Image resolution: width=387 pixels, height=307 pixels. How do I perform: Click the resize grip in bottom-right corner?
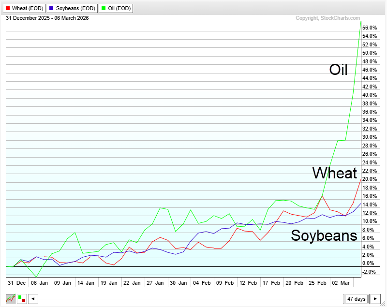(x=384, y=304)
